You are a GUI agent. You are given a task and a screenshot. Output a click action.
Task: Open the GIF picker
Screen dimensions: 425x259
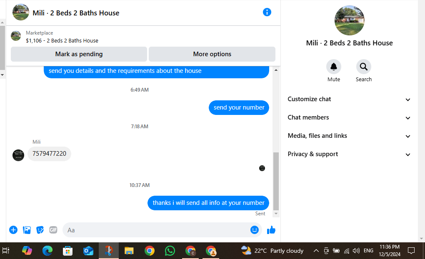pyautogui.click(x=53, y=230)
